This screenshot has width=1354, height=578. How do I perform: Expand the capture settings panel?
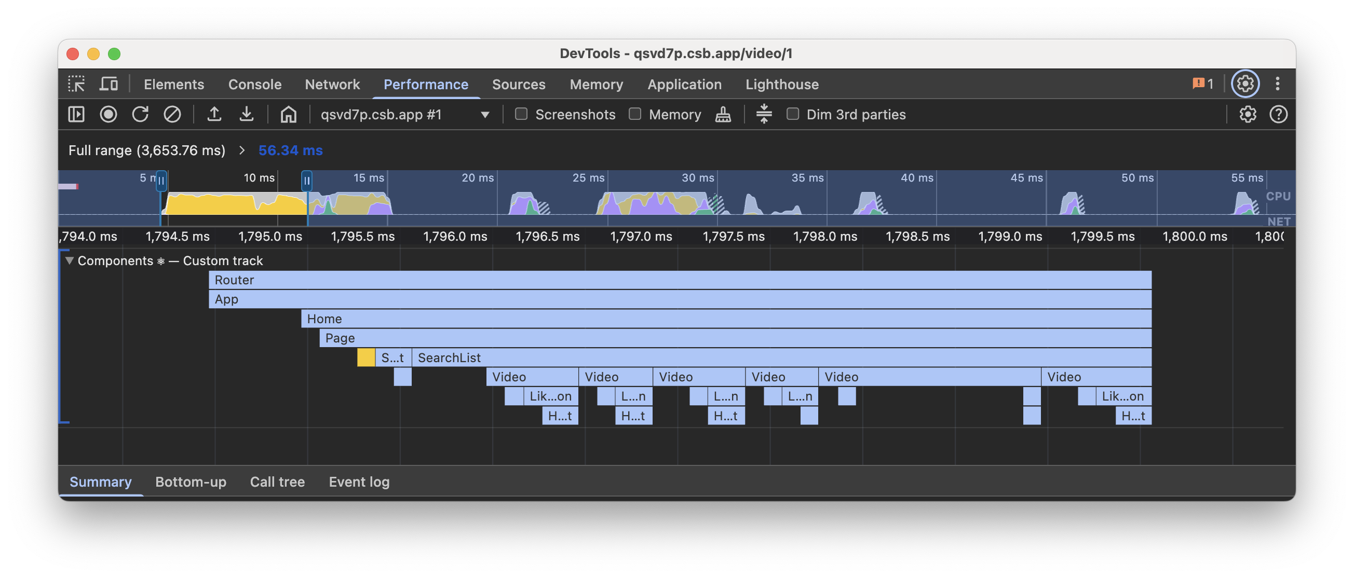(x=1247, y=114)
